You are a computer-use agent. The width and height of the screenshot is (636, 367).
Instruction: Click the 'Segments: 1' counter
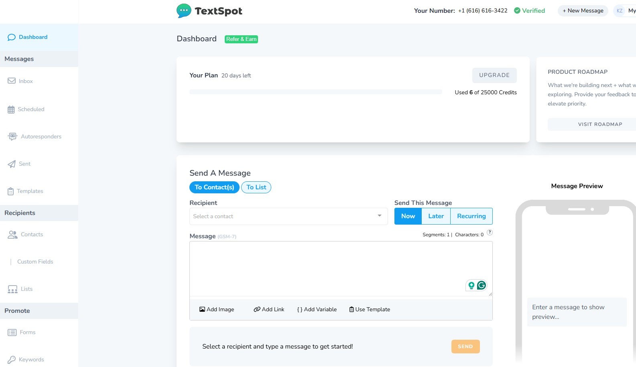click(x=436, y=235)
